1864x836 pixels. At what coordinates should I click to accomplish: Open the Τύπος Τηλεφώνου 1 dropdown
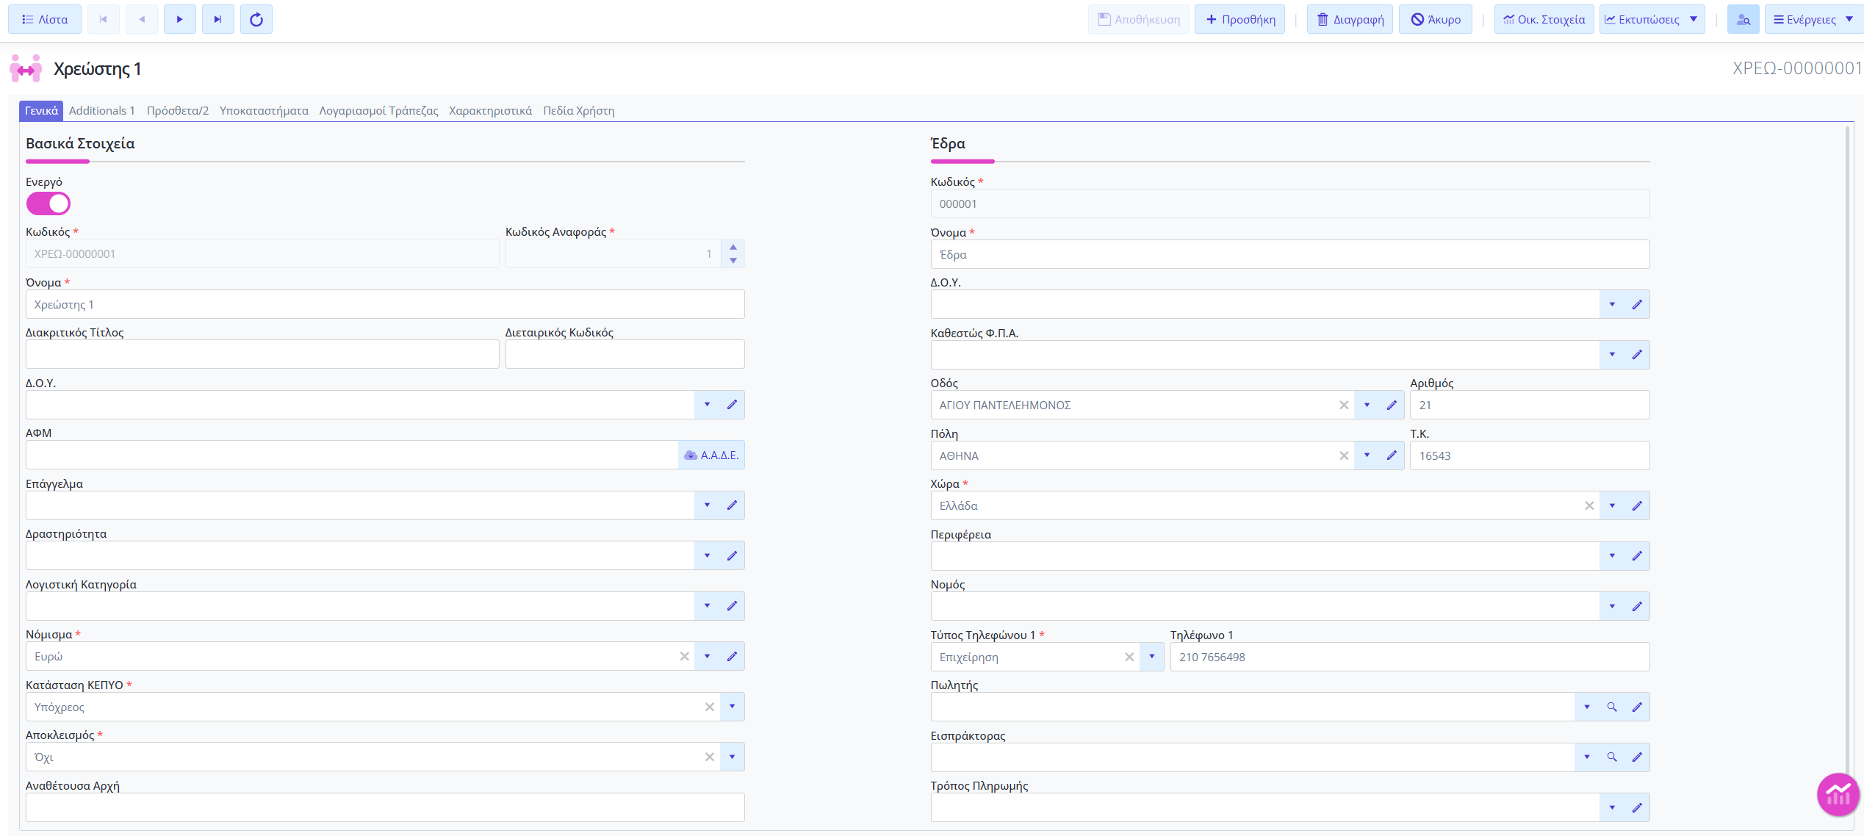1151,657
